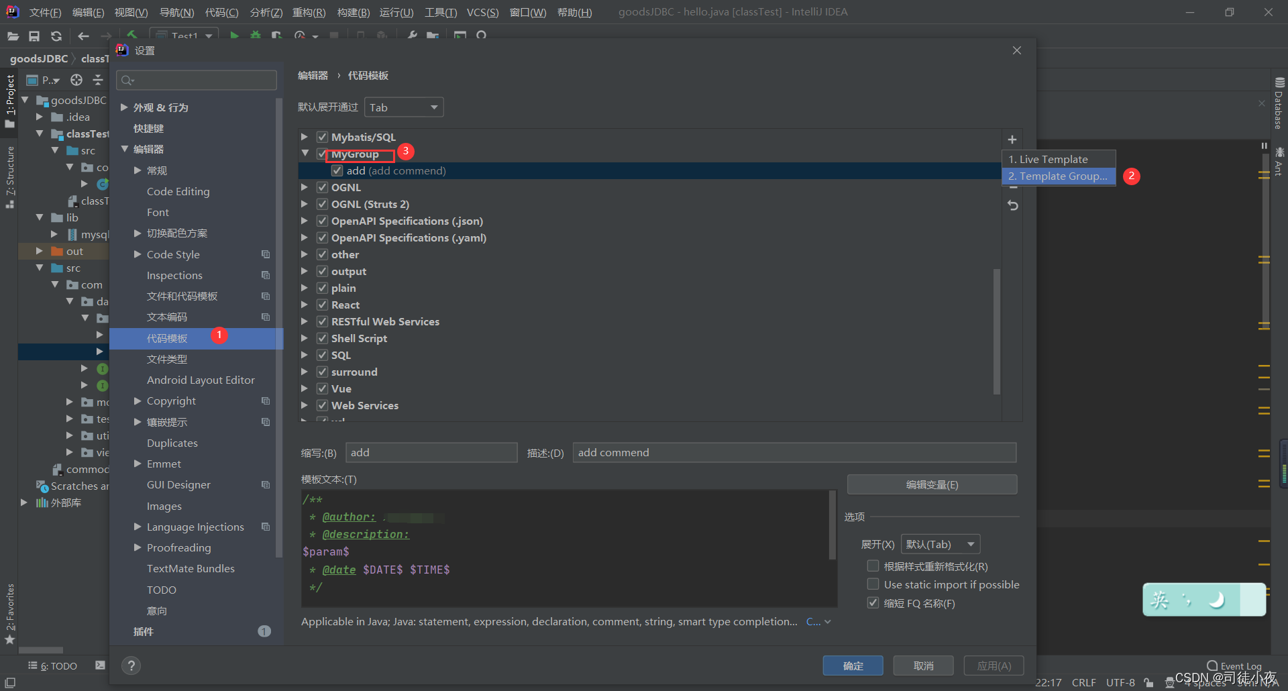Click the abbreviation field containing add
The width and height of the screenshot is (1288, 691).
[x=431, y=452]
